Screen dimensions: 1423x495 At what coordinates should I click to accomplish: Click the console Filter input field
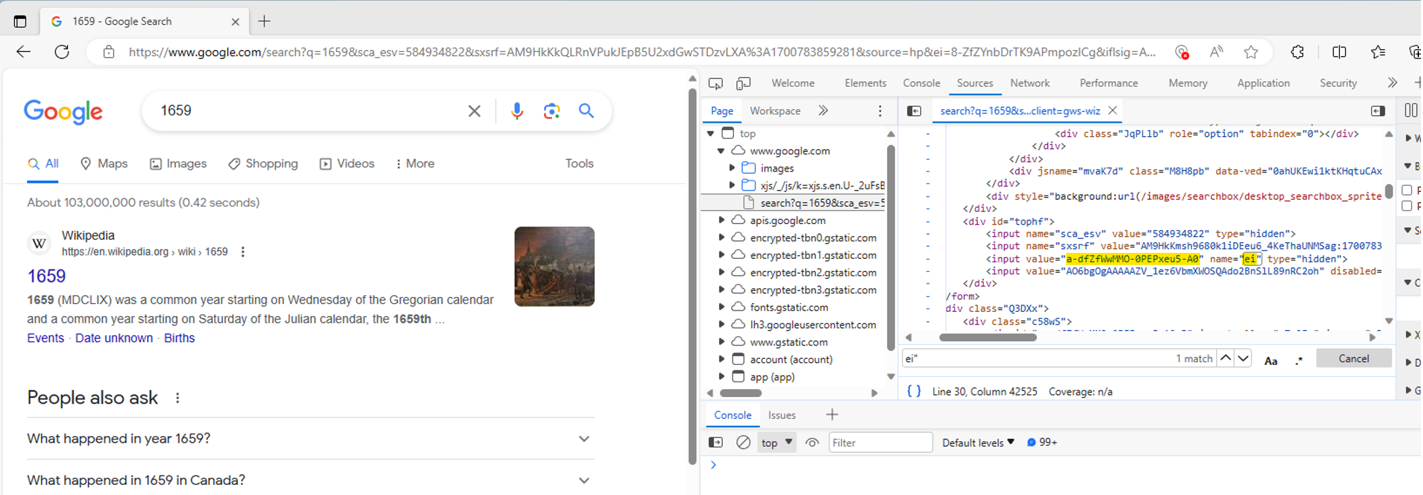(x=880, y=443)
